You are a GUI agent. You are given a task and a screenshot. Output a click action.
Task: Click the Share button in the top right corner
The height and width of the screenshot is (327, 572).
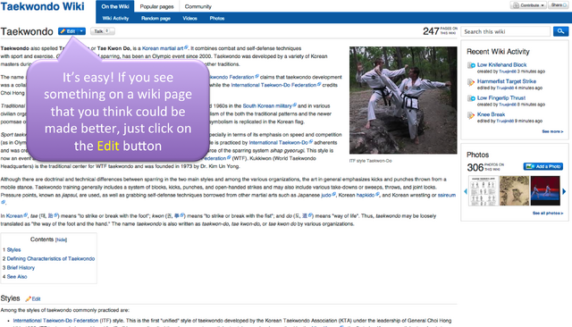click(559, 5)
